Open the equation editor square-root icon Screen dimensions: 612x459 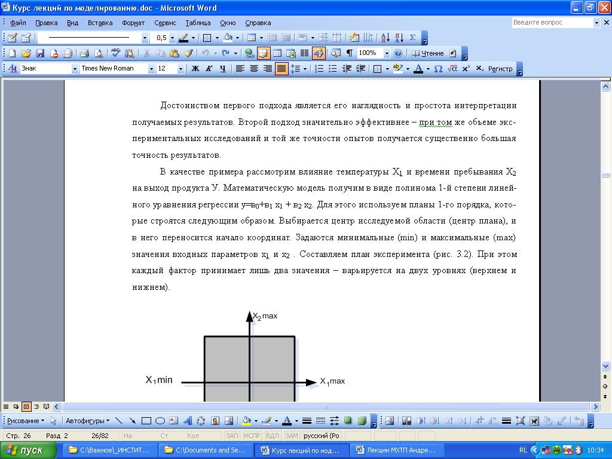coord(452,69)
